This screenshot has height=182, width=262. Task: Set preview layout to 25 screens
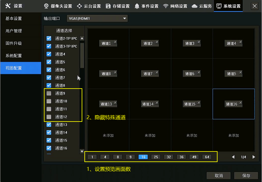[156, 157]
